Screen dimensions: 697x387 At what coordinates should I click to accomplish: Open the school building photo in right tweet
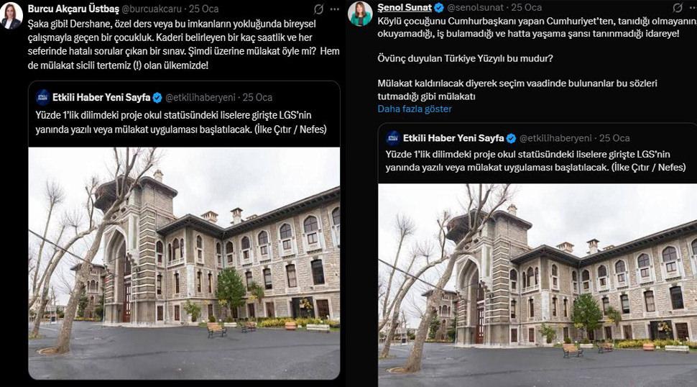point(537,285)
